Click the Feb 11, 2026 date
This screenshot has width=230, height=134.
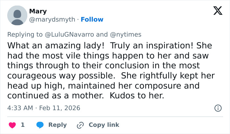(59, 108)
